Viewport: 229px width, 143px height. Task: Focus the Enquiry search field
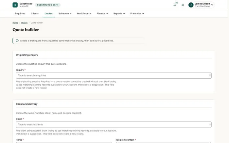click(x=114, y=75)
